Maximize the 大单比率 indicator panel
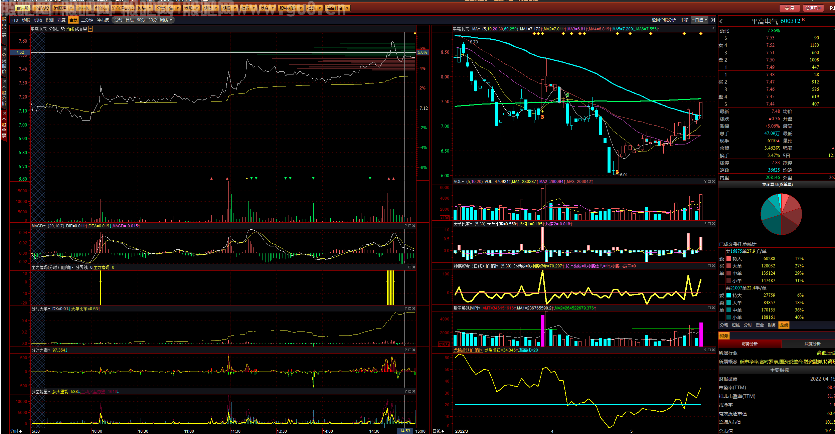 tap(709, 224)
